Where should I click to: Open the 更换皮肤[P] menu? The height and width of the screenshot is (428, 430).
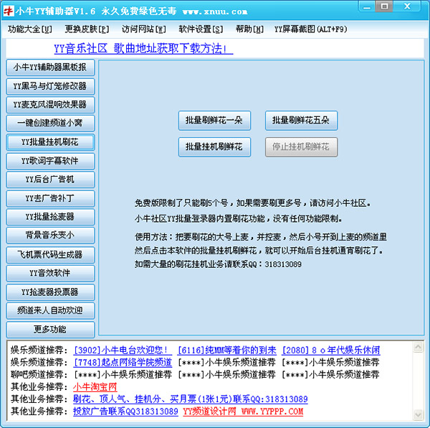coord(87,29)
